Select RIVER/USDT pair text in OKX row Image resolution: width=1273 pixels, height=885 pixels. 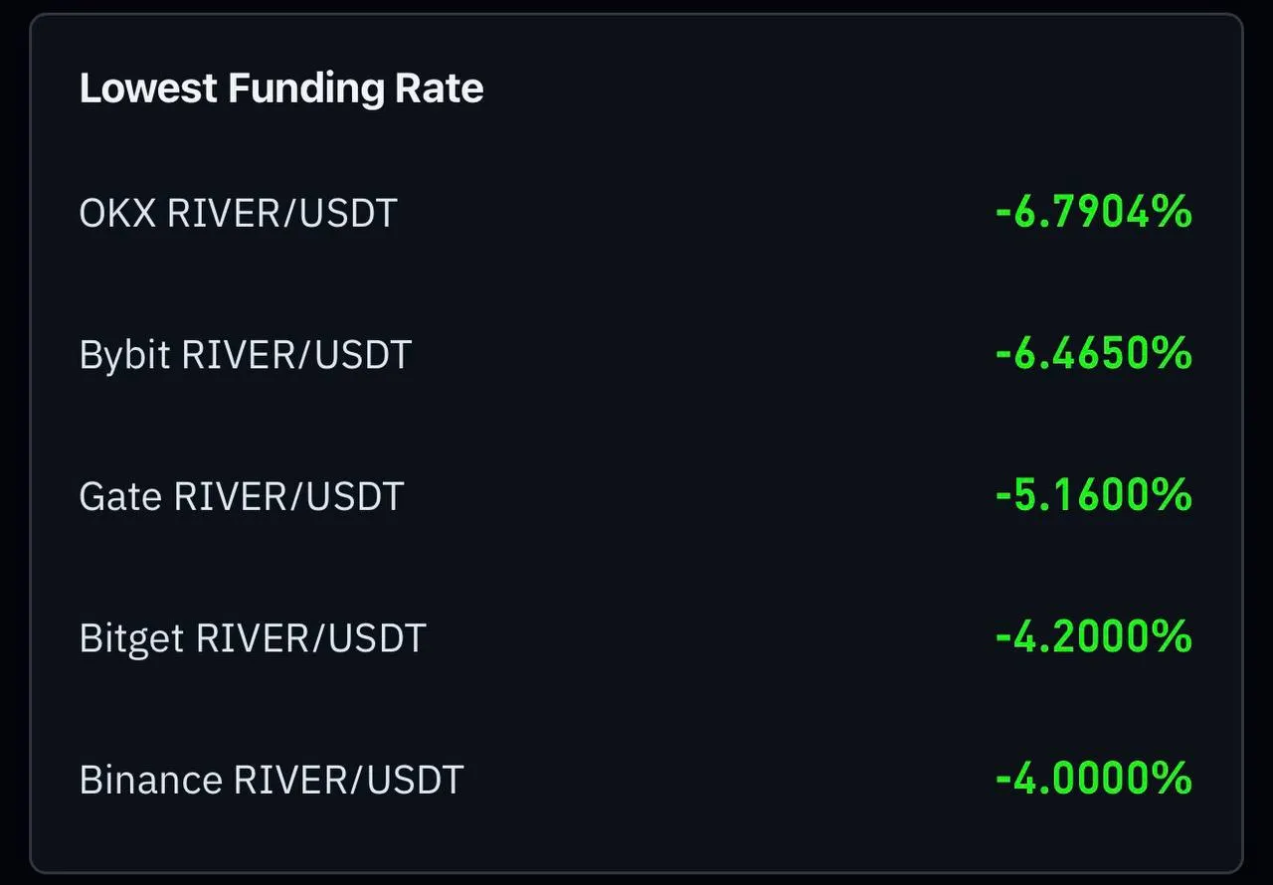coord(282,213)
